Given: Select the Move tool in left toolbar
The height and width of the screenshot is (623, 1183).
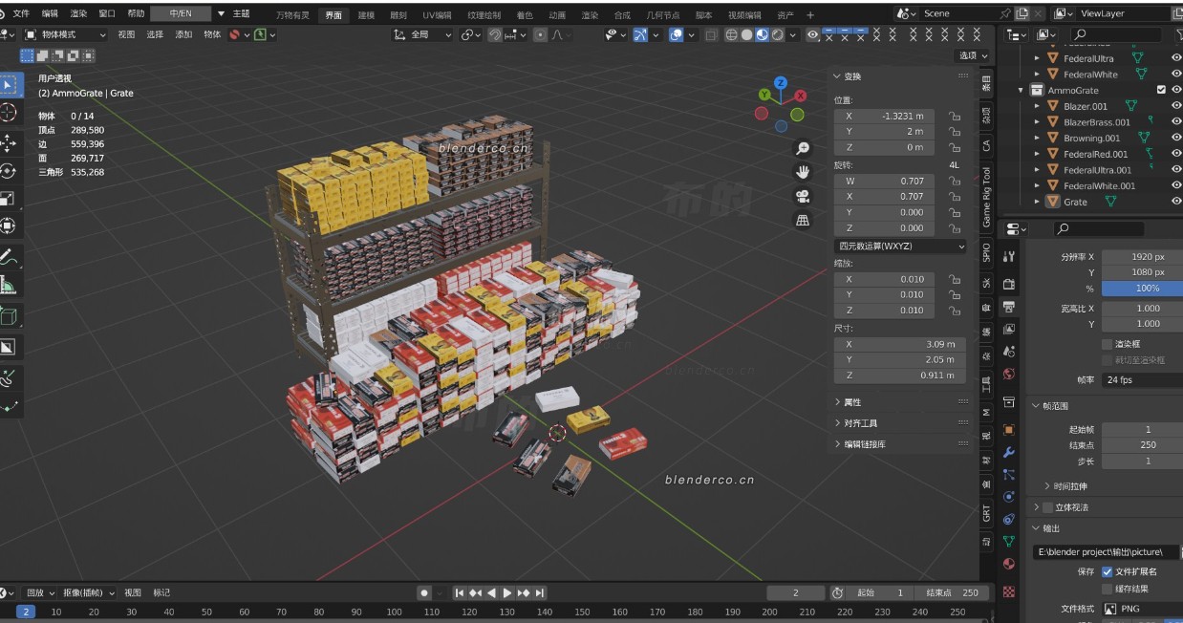Looking at the screenshot, I should point(8,142).
